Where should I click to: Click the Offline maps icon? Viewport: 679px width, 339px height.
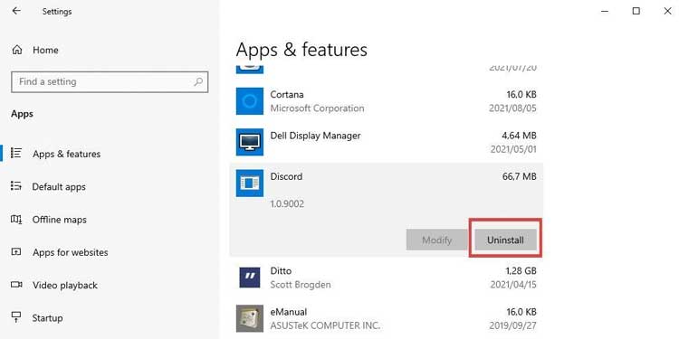click(16, 219)
